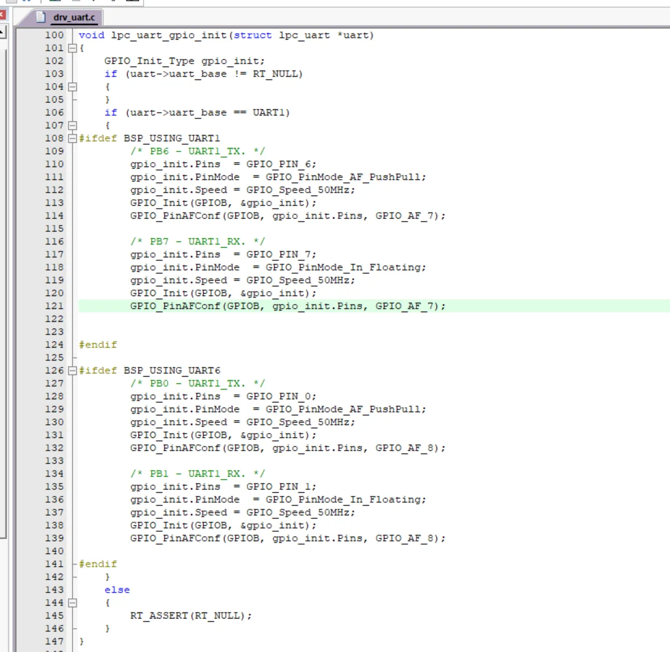This screenshot has height=652, width=670.
Task: Click the Speed_50MHz line 119
Action: click(243, 280)
